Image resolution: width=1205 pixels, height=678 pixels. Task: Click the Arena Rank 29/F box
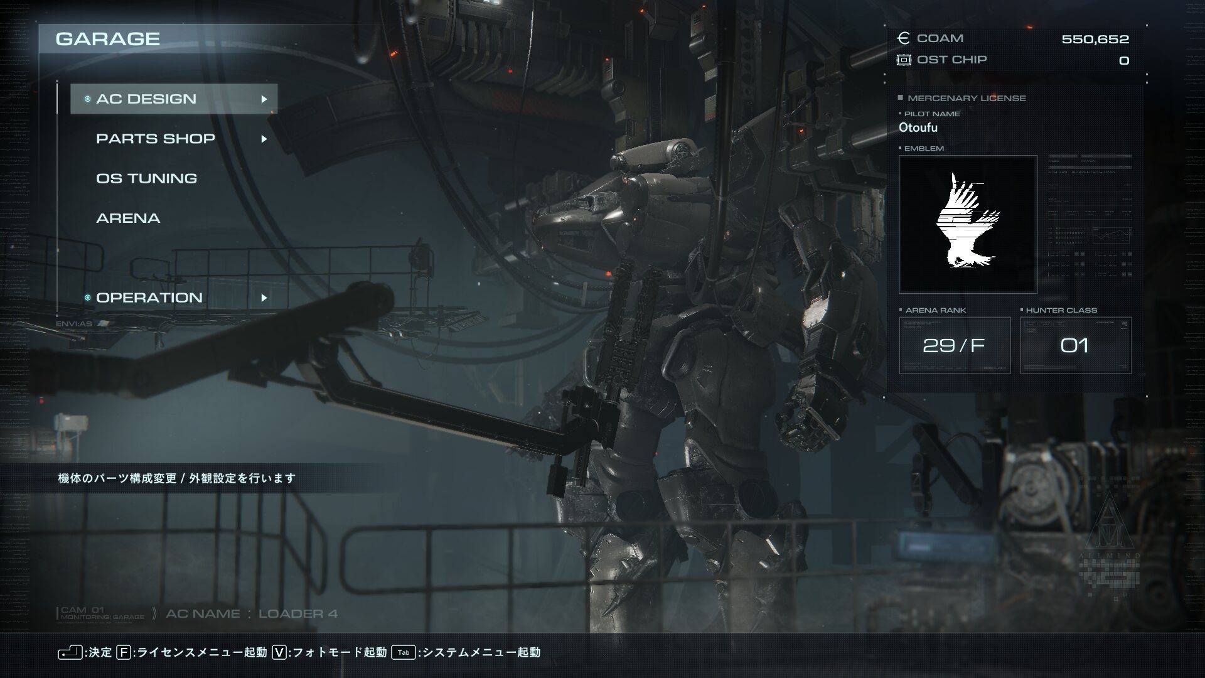coord(954,345)
